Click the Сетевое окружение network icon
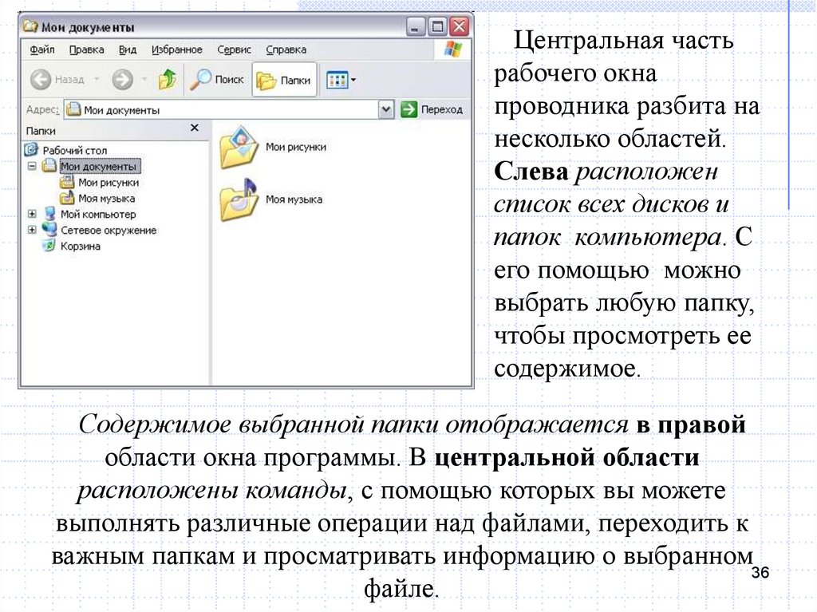The image size is (817, 612). coord(49,229)
